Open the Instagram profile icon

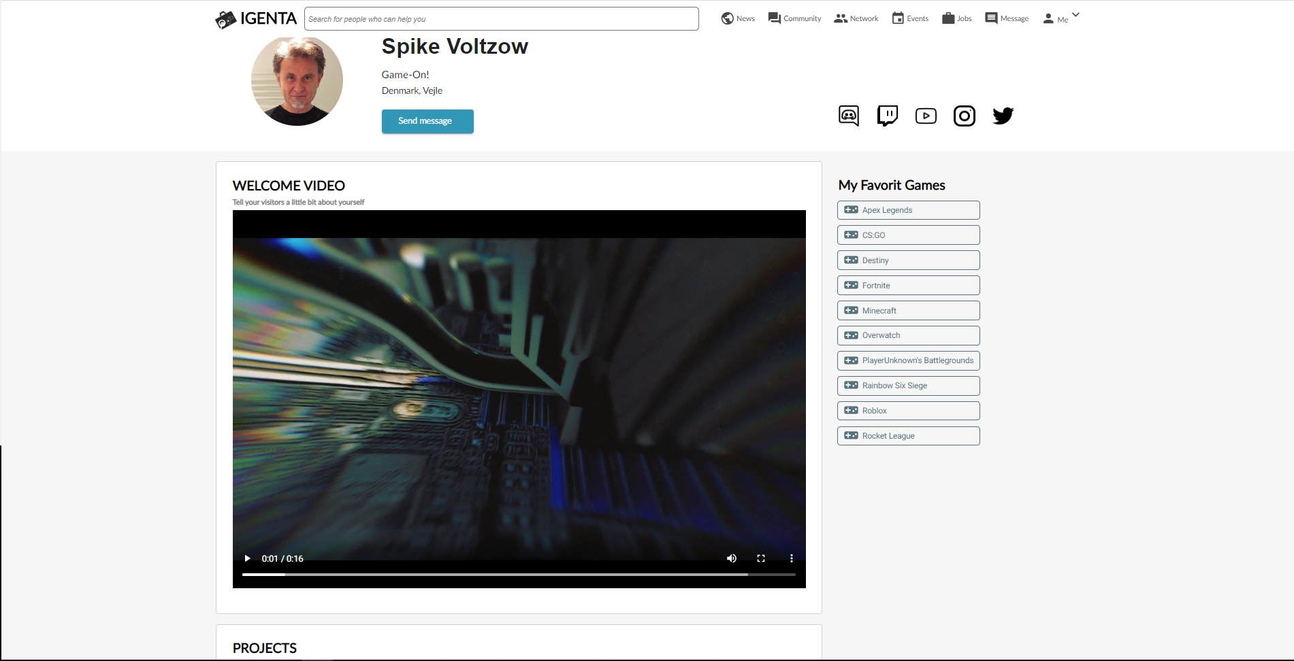(964, 116)
